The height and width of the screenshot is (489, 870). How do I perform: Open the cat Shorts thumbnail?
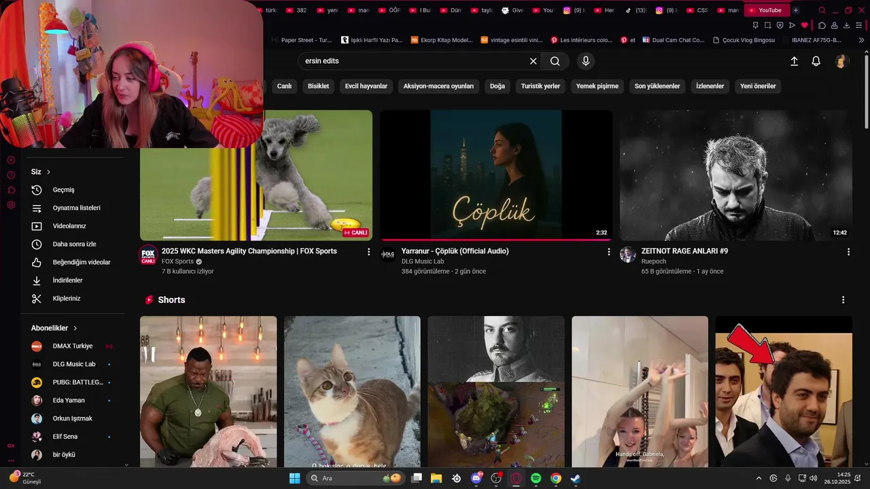pos(352,391)
